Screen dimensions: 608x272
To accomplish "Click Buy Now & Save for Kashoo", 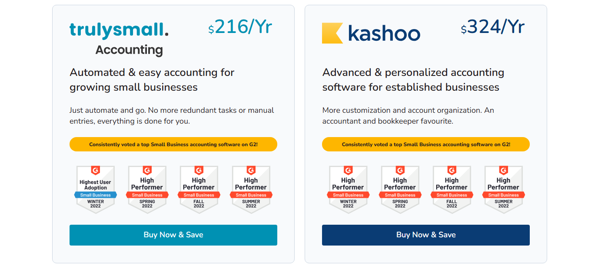I will [425, 235].
